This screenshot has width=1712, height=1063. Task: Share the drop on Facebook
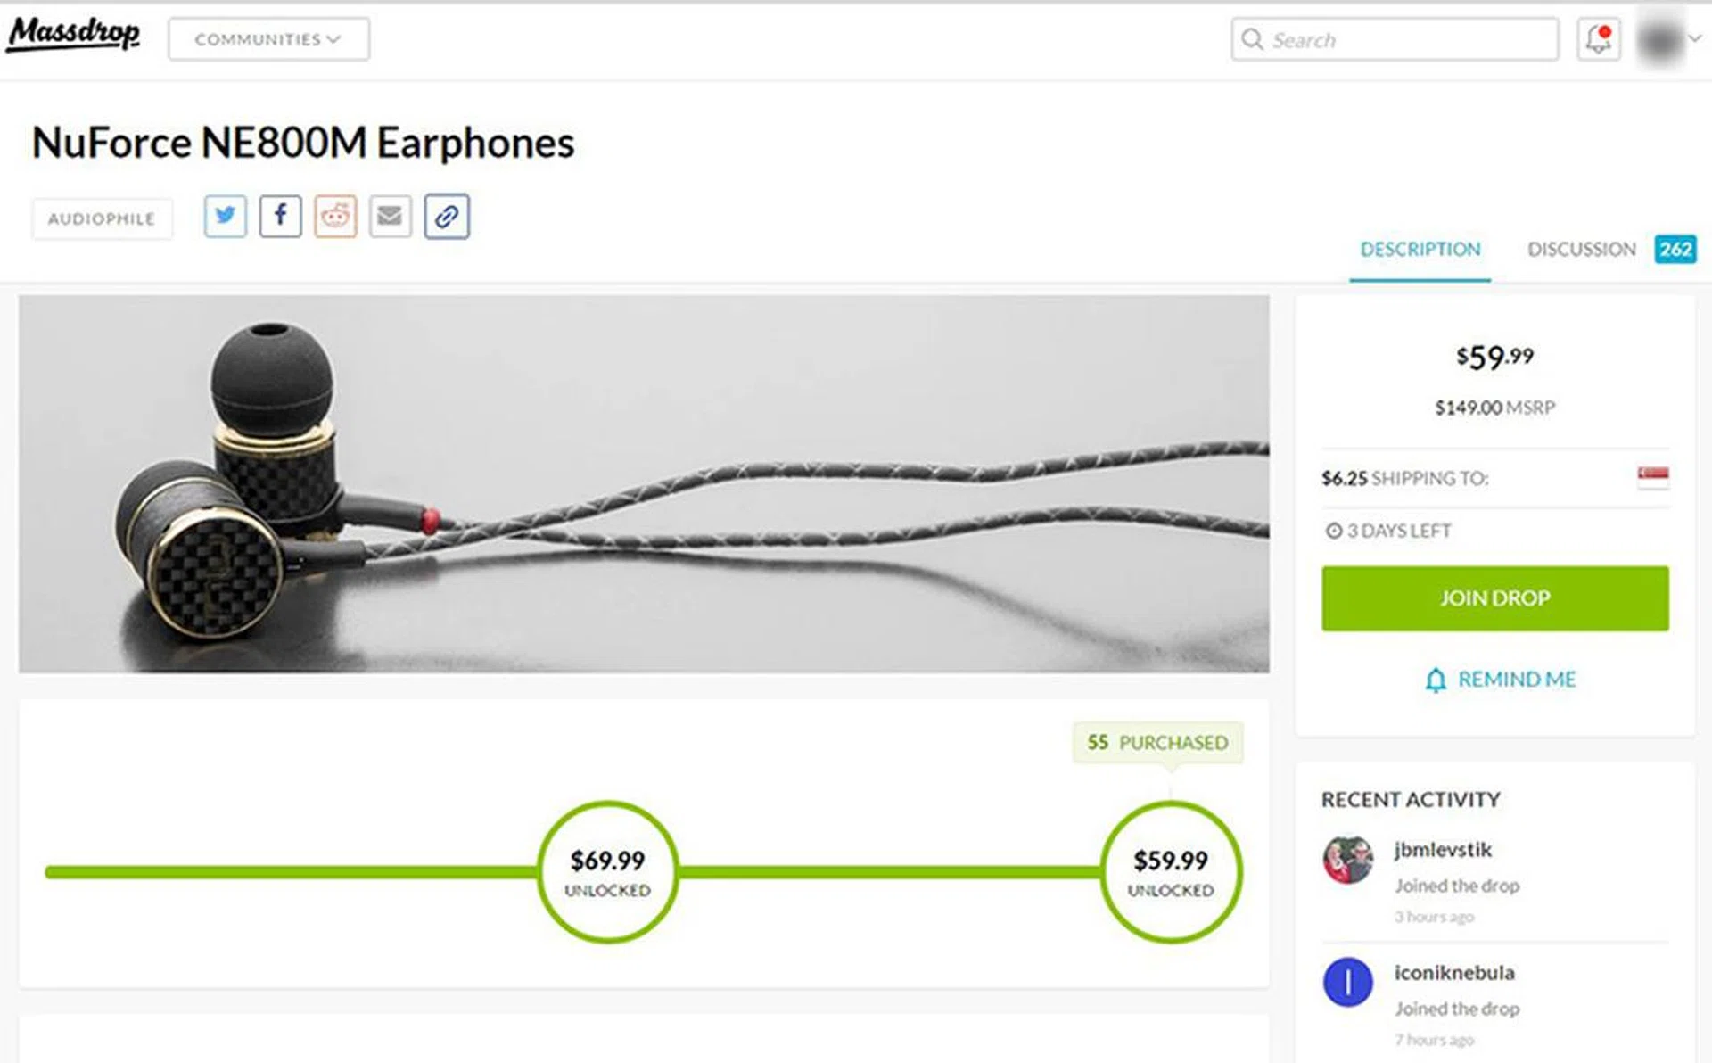click(x=280, y=216)
